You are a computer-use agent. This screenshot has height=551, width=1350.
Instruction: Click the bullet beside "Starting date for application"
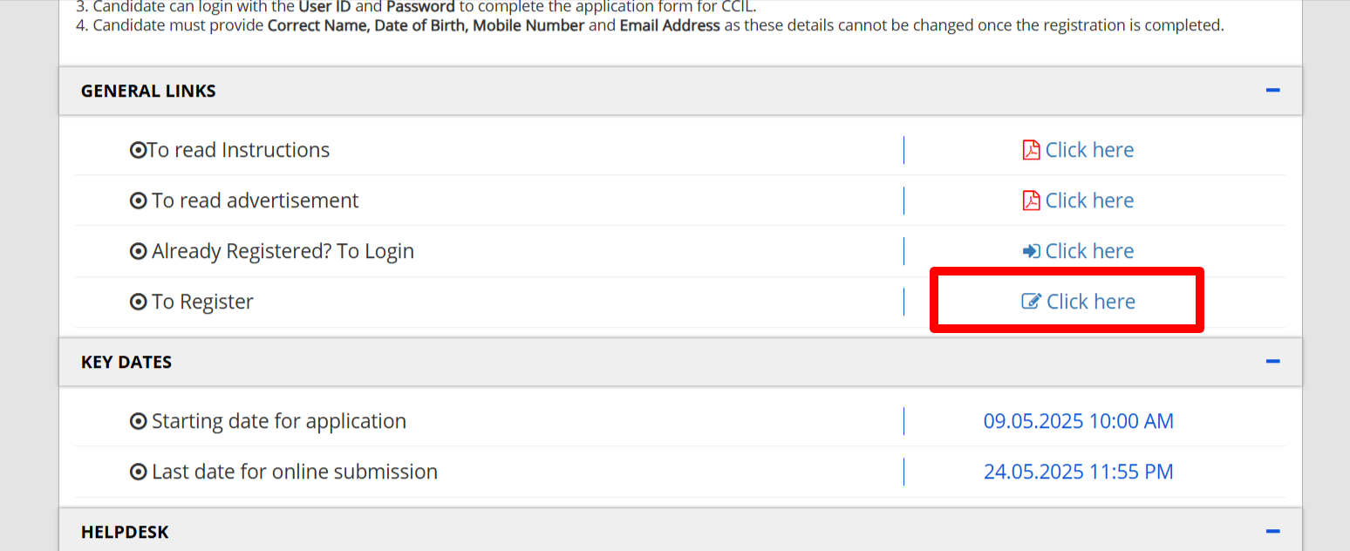pos(137,421)
